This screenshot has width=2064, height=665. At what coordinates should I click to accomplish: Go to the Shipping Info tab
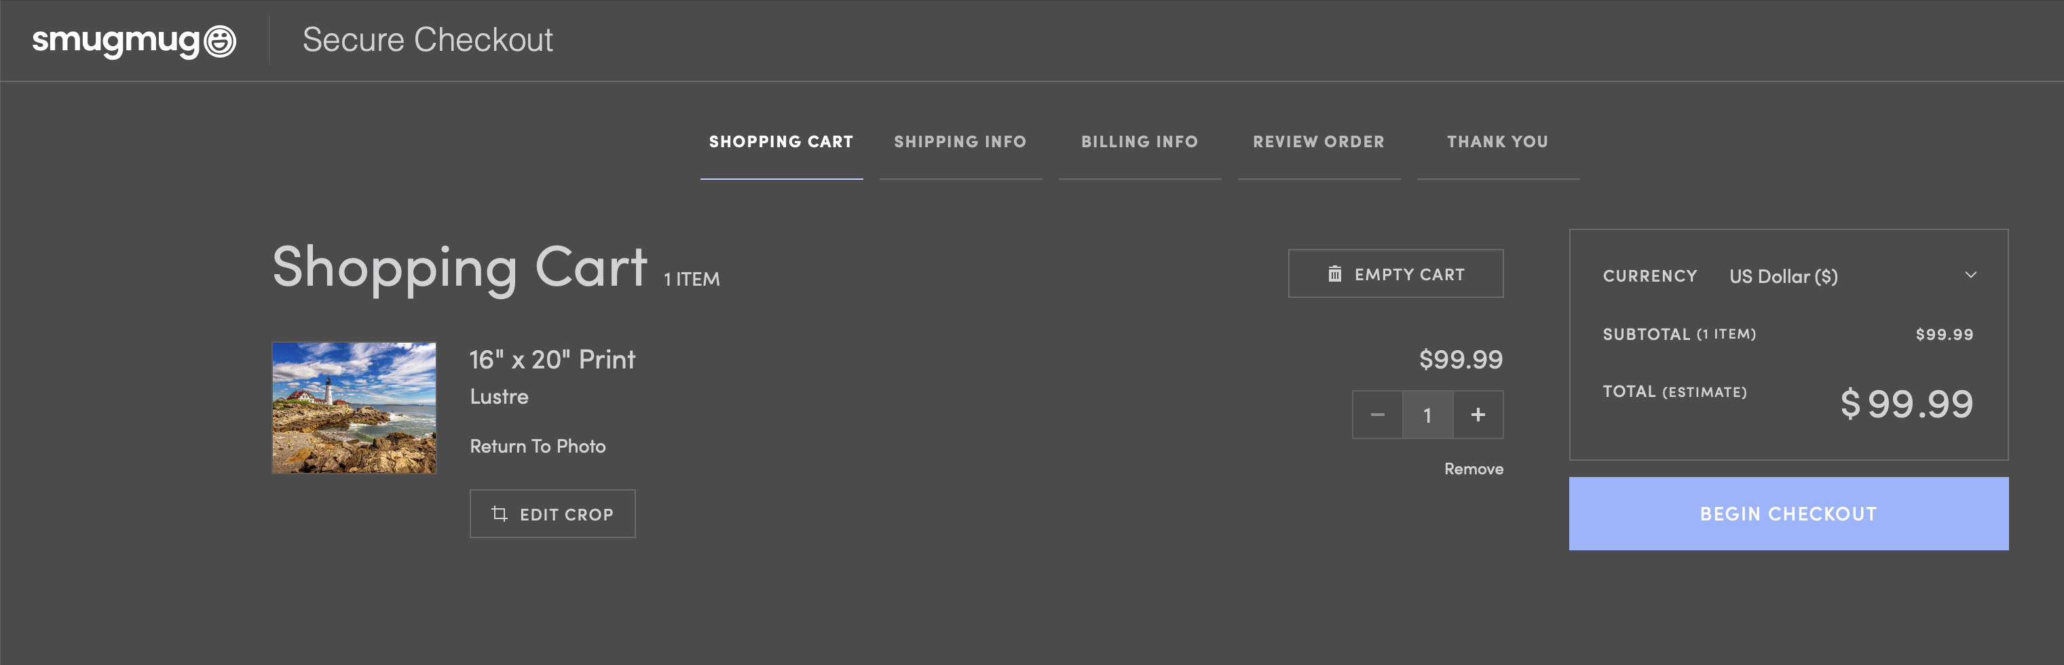click(960, 142)
